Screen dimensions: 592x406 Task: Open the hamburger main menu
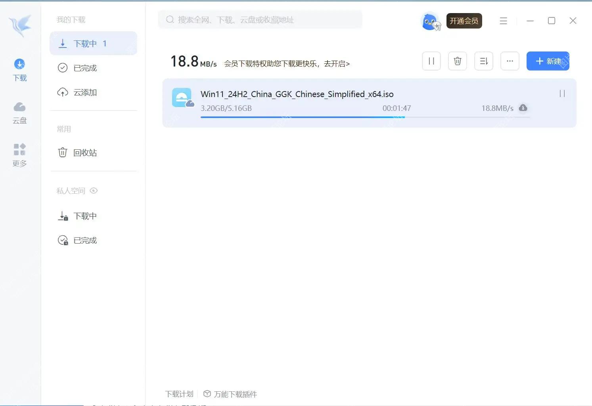pyautogui.click(x=503, y=21)
